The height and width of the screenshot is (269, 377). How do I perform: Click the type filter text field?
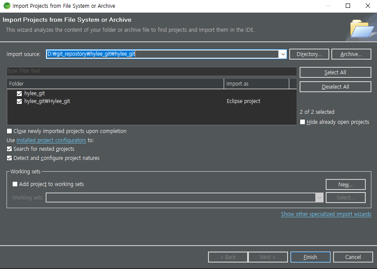[152, 71]
